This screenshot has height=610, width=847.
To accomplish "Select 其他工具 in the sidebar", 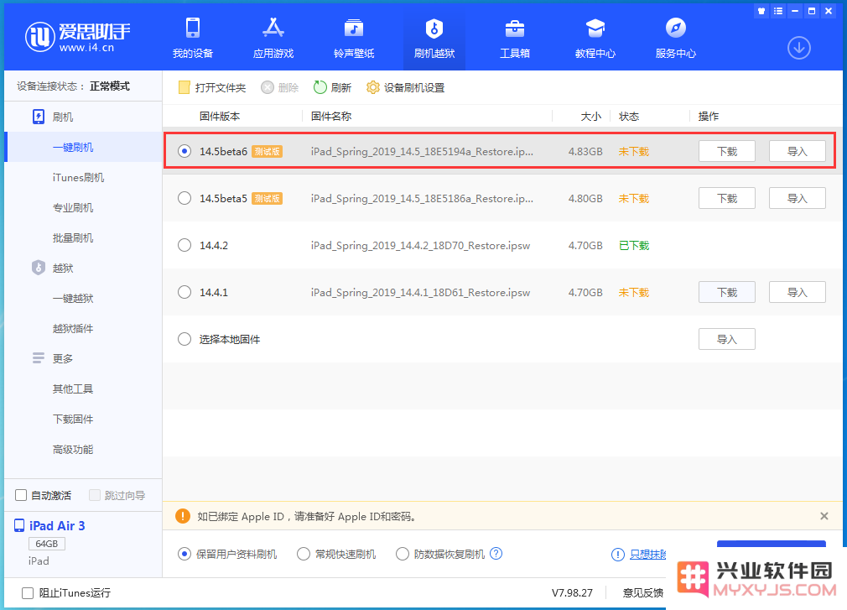I will (73, 389).
